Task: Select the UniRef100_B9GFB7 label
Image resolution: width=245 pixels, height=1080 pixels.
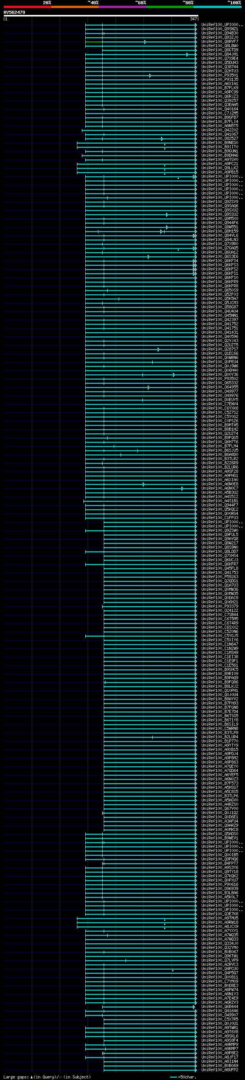Action: click(x=220, y=117)
